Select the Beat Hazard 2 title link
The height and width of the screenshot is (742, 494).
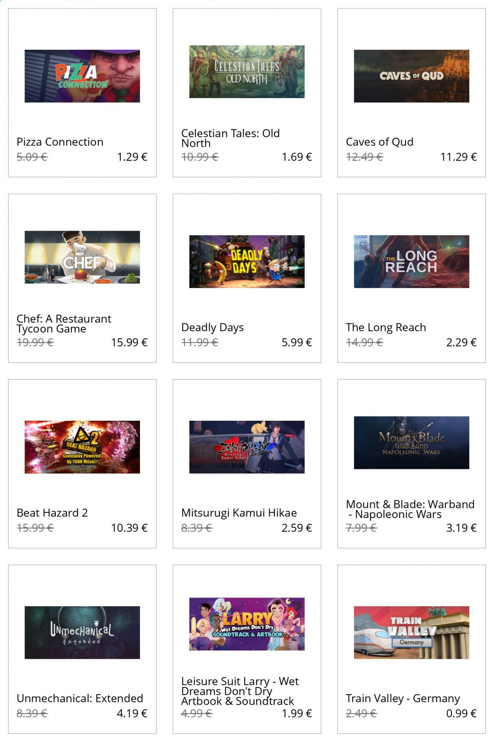(52, 513)
